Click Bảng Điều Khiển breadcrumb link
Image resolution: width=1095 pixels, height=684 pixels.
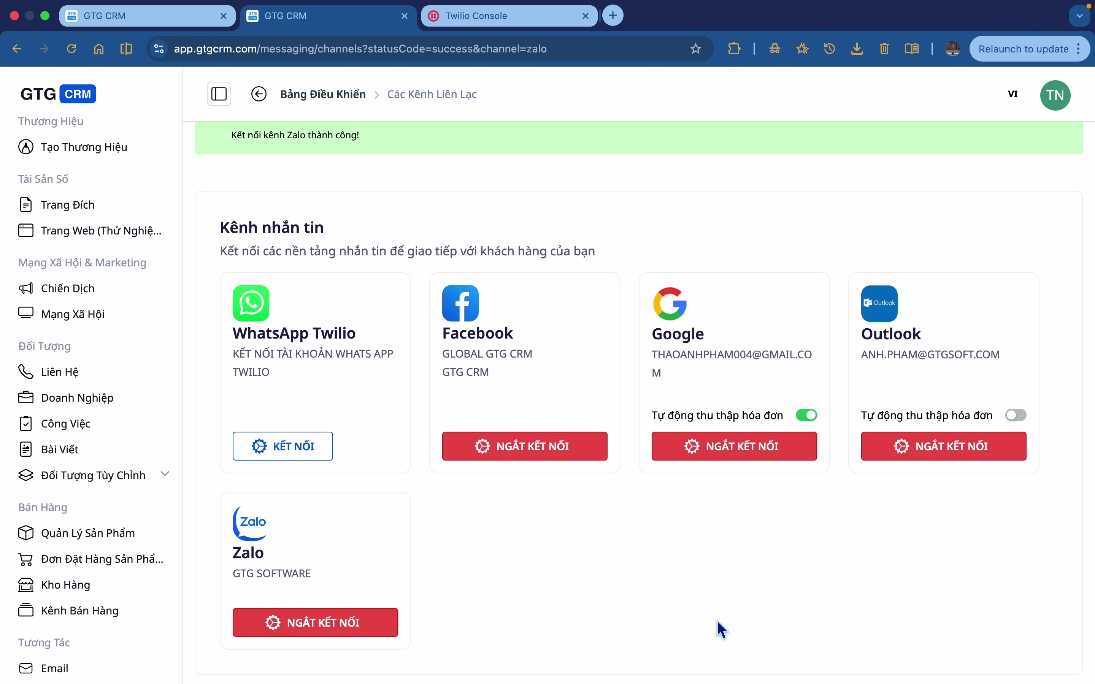tap(323, 94)
